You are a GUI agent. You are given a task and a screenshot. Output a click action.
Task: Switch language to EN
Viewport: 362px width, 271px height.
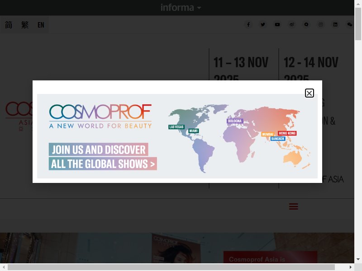click(x=41, y=25)
